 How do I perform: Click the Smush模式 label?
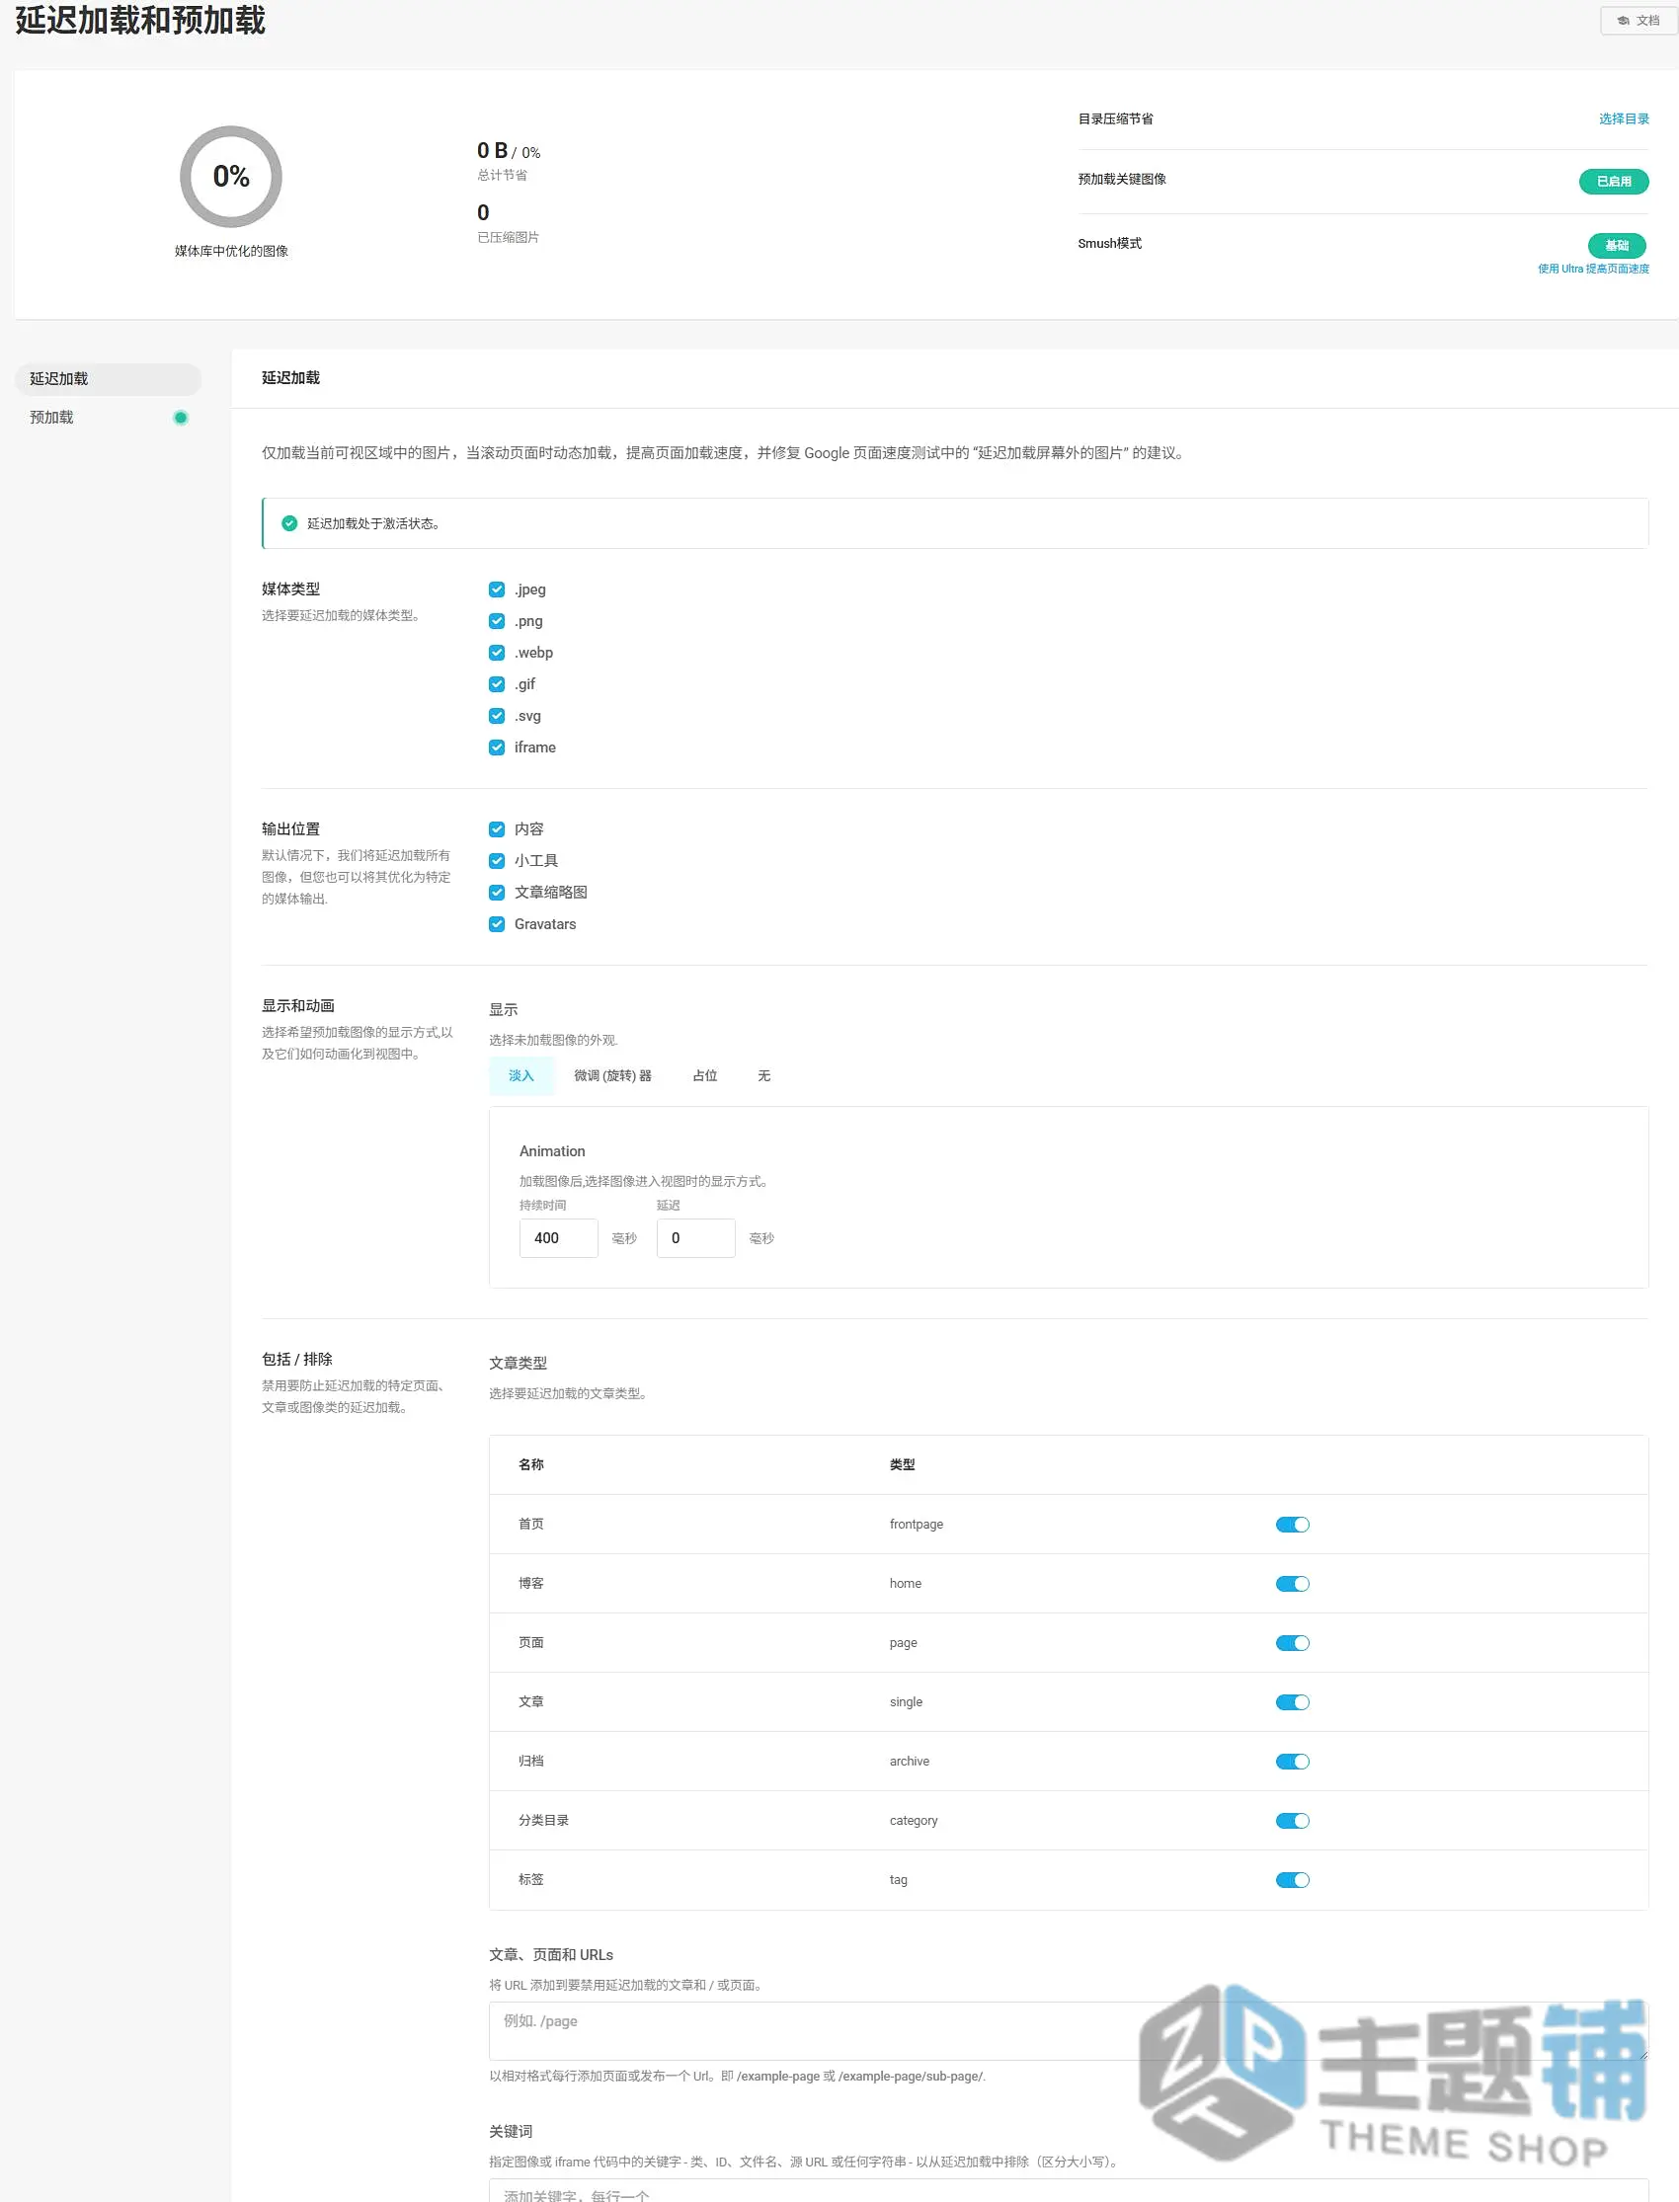tap(1109, 243)
